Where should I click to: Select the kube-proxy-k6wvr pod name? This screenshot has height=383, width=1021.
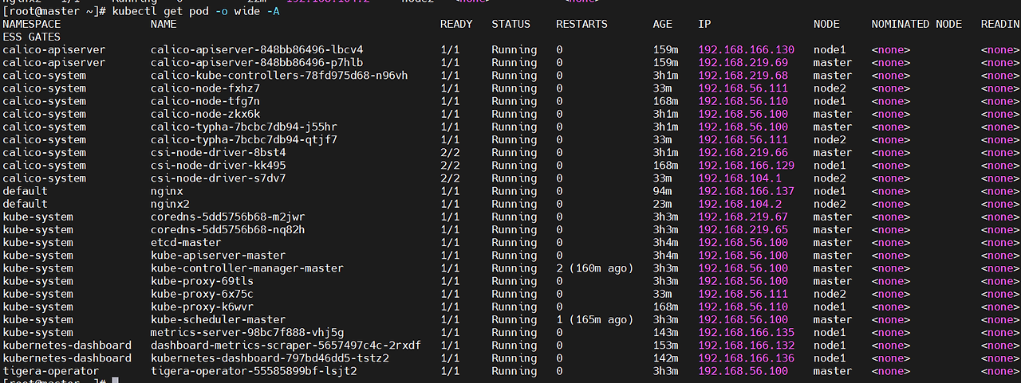point(202,307)
